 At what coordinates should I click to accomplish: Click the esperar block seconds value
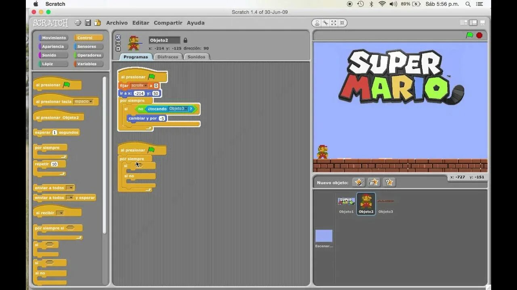(x=55, y=133)
